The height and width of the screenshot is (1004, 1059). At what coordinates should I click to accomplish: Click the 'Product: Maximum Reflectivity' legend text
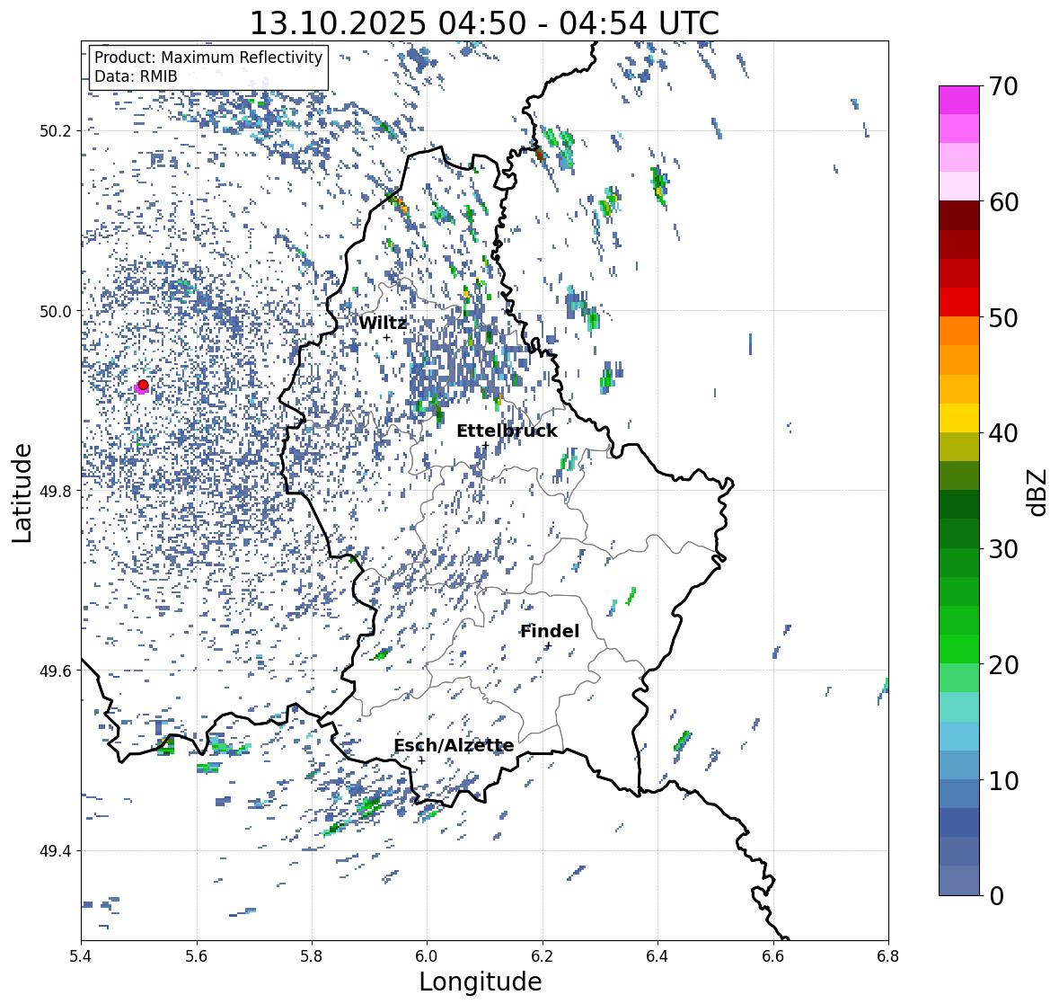[x=208, y=58]
